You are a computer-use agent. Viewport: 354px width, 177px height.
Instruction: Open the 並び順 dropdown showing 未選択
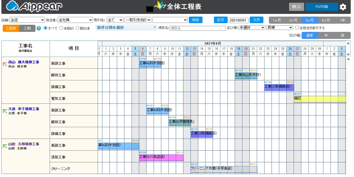pyautogui.click(x=252, y=28)
